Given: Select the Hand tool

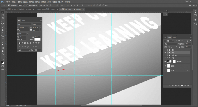Looking at the screenshot, I should tap(3, 51).
